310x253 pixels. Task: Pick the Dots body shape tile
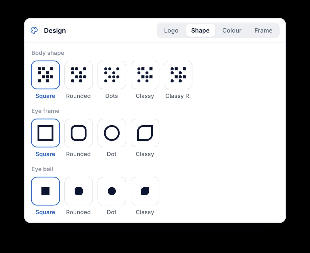(112, 75)
